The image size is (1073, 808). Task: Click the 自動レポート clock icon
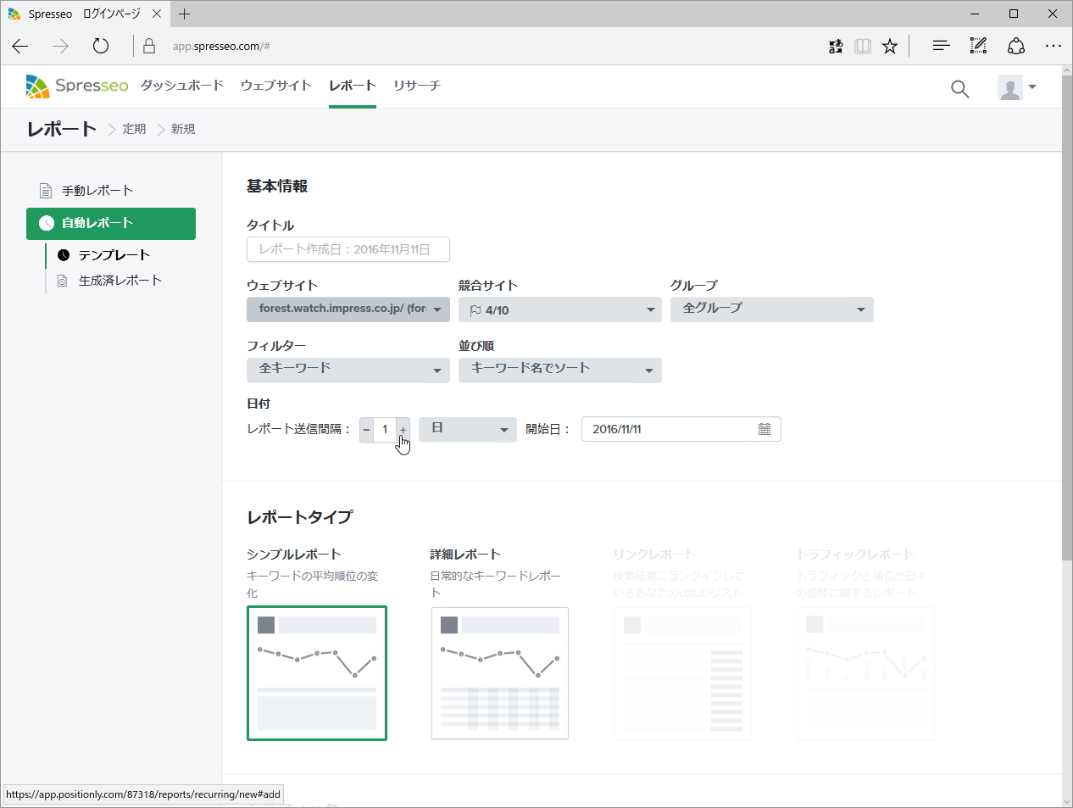pos(47,223)
